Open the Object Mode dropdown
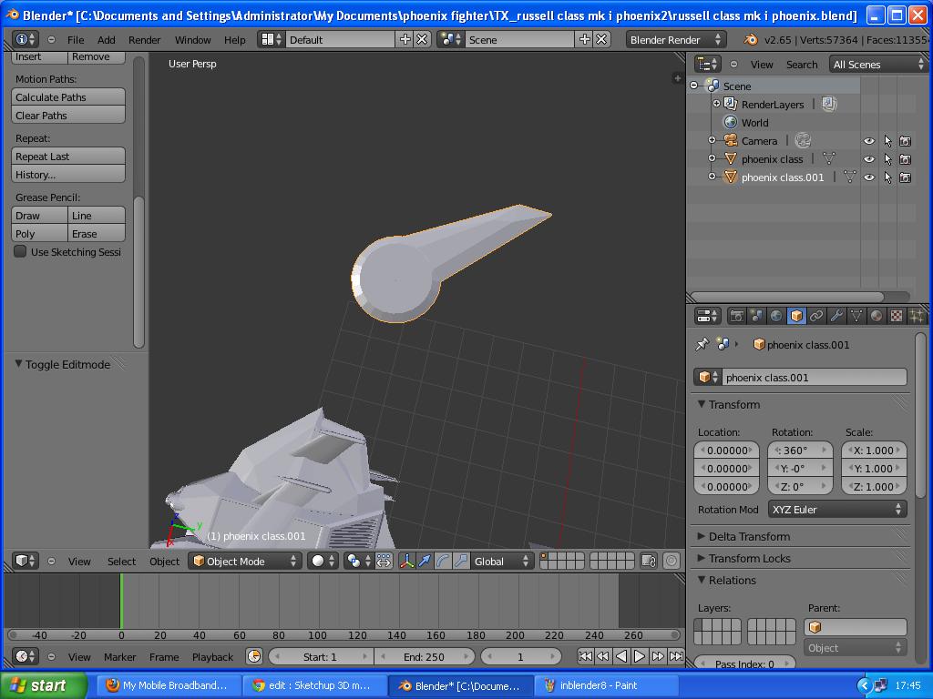The image size is (933, 699). point(244,562)
